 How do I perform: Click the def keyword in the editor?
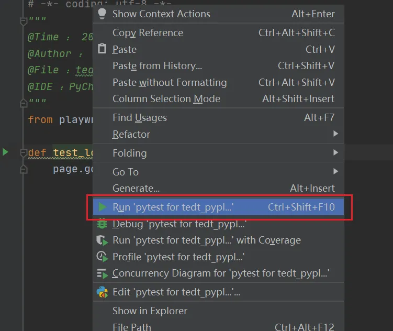(37, 152)
